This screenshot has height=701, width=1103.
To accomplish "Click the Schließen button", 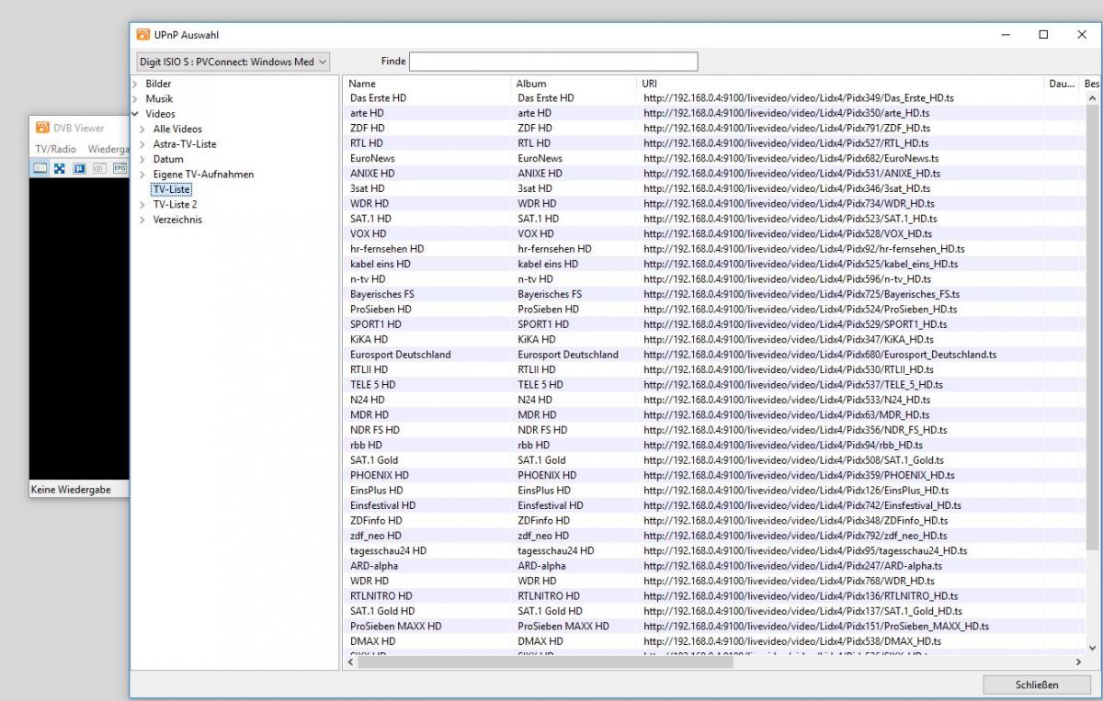I will pyautogui.click(x=1036, y=684).
